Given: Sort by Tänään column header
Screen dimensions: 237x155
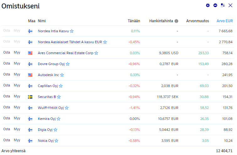Looking at the screenshot, I should [x=134, y=21].
